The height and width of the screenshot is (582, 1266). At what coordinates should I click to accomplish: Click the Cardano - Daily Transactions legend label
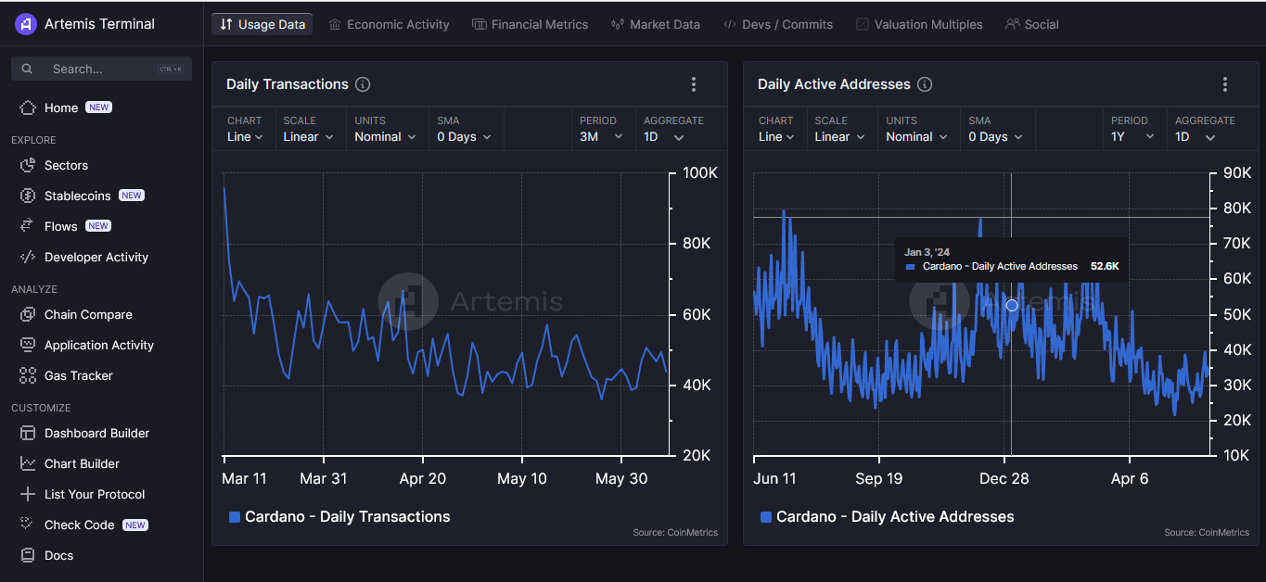pos(348,517)
